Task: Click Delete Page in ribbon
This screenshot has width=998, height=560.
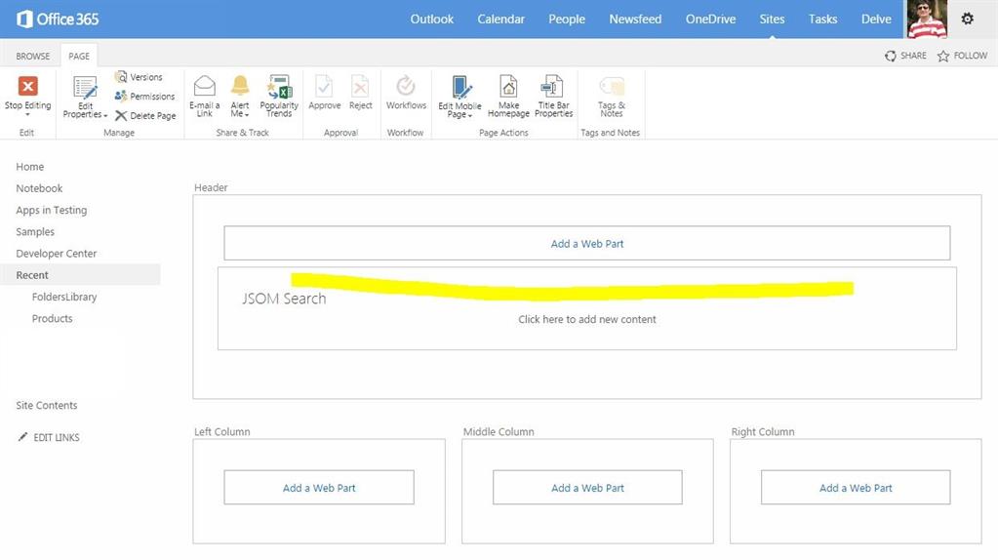Action: 145,116
